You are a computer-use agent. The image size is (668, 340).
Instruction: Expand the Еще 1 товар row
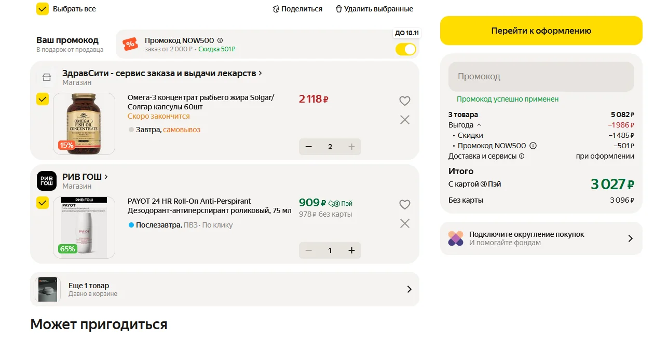pos(225,289)
